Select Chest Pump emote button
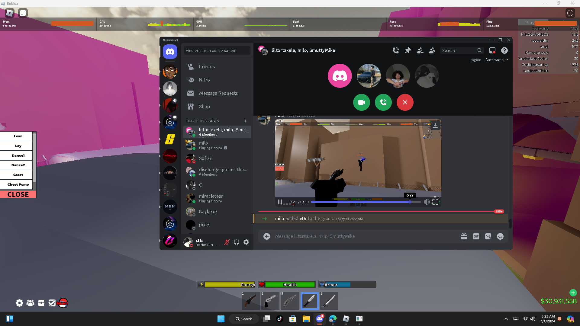Screen dimensions: 580x326 coord(16,184)
